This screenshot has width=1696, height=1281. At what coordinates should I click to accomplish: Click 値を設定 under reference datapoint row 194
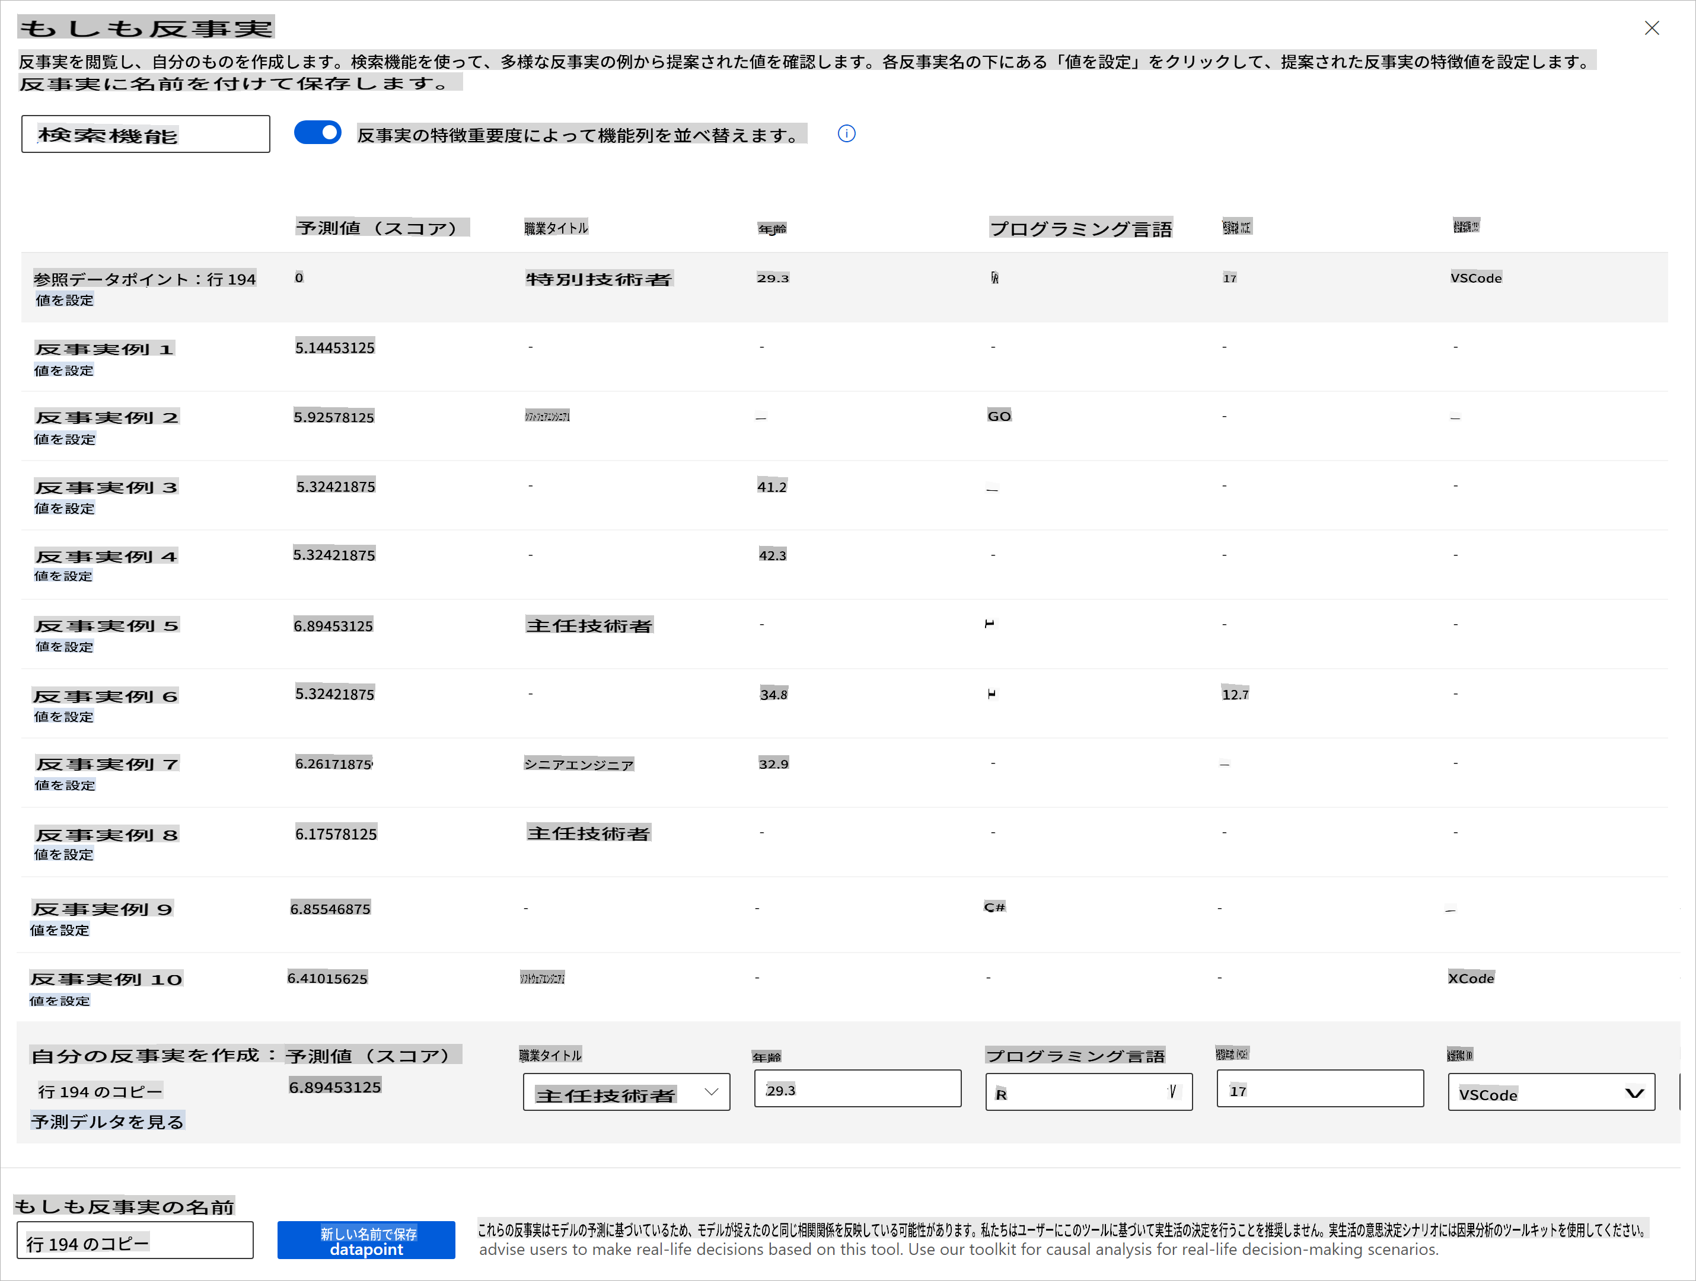65,301
